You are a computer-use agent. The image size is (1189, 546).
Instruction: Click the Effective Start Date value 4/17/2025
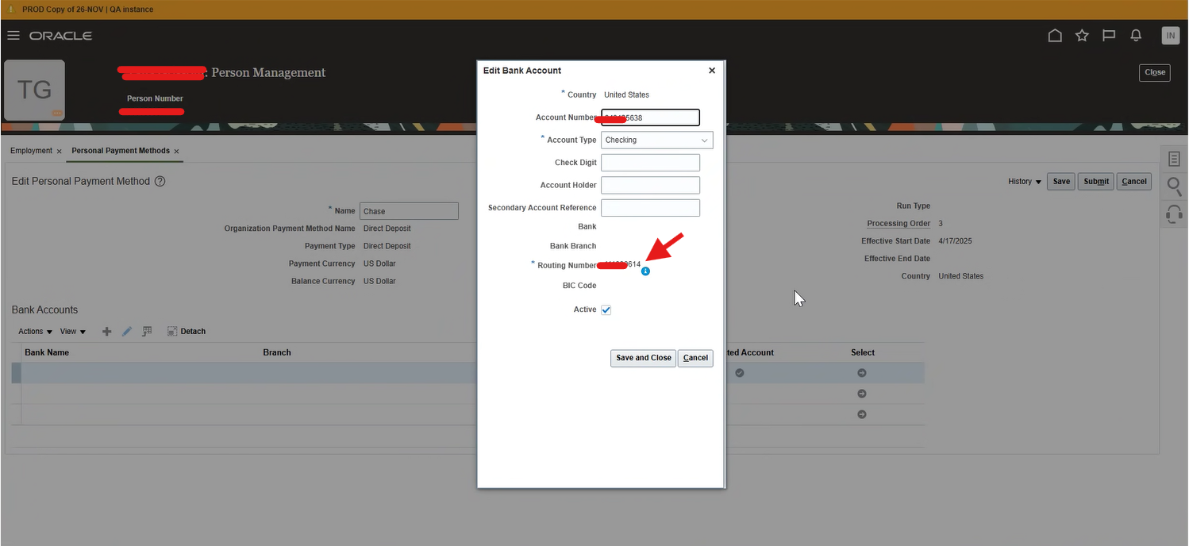955,241
